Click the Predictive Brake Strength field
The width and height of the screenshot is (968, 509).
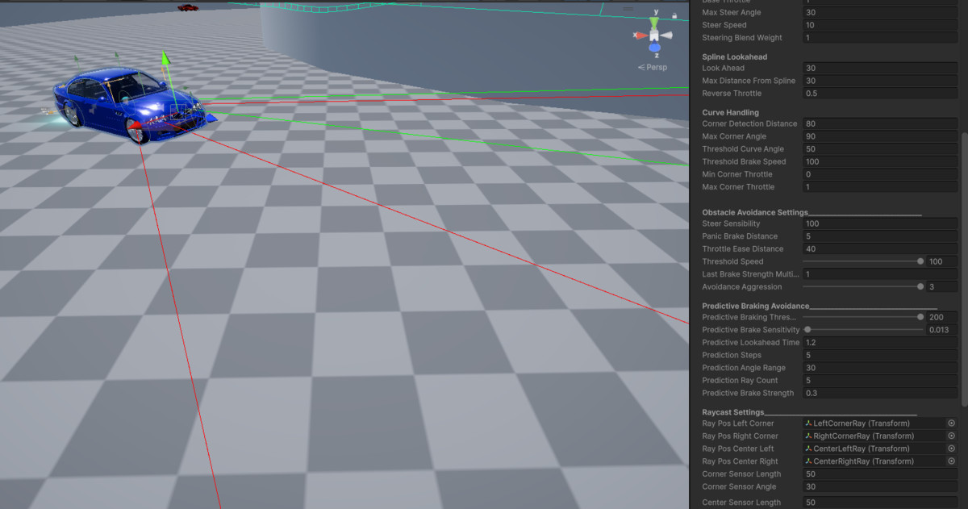point(880,393)
